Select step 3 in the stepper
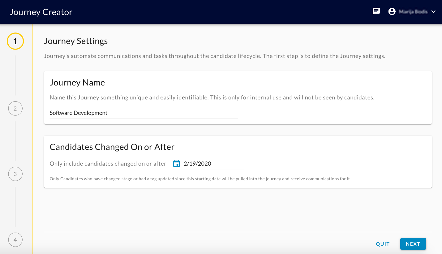This screenshot has width=442, height=254. tap(15, 174)
